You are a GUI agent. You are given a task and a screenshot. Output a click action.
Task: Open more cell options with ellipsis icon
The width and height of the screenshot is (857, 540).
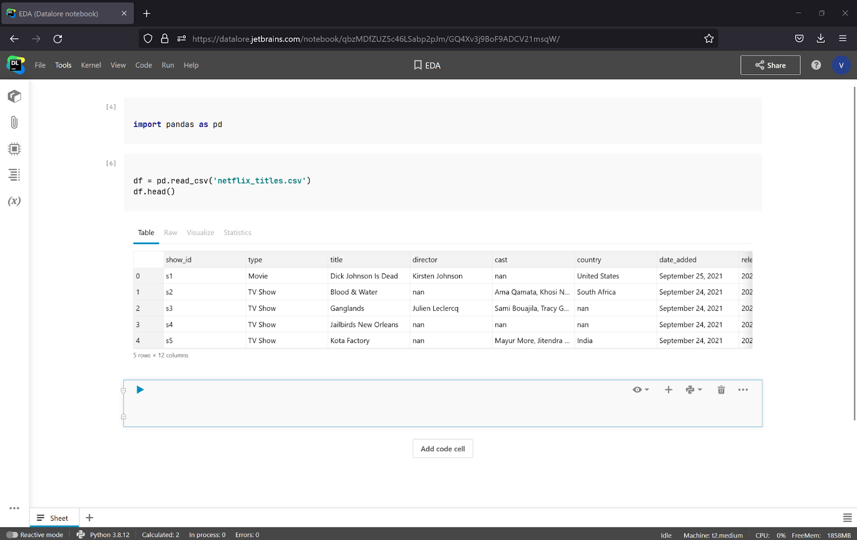[x=743, y=389]
